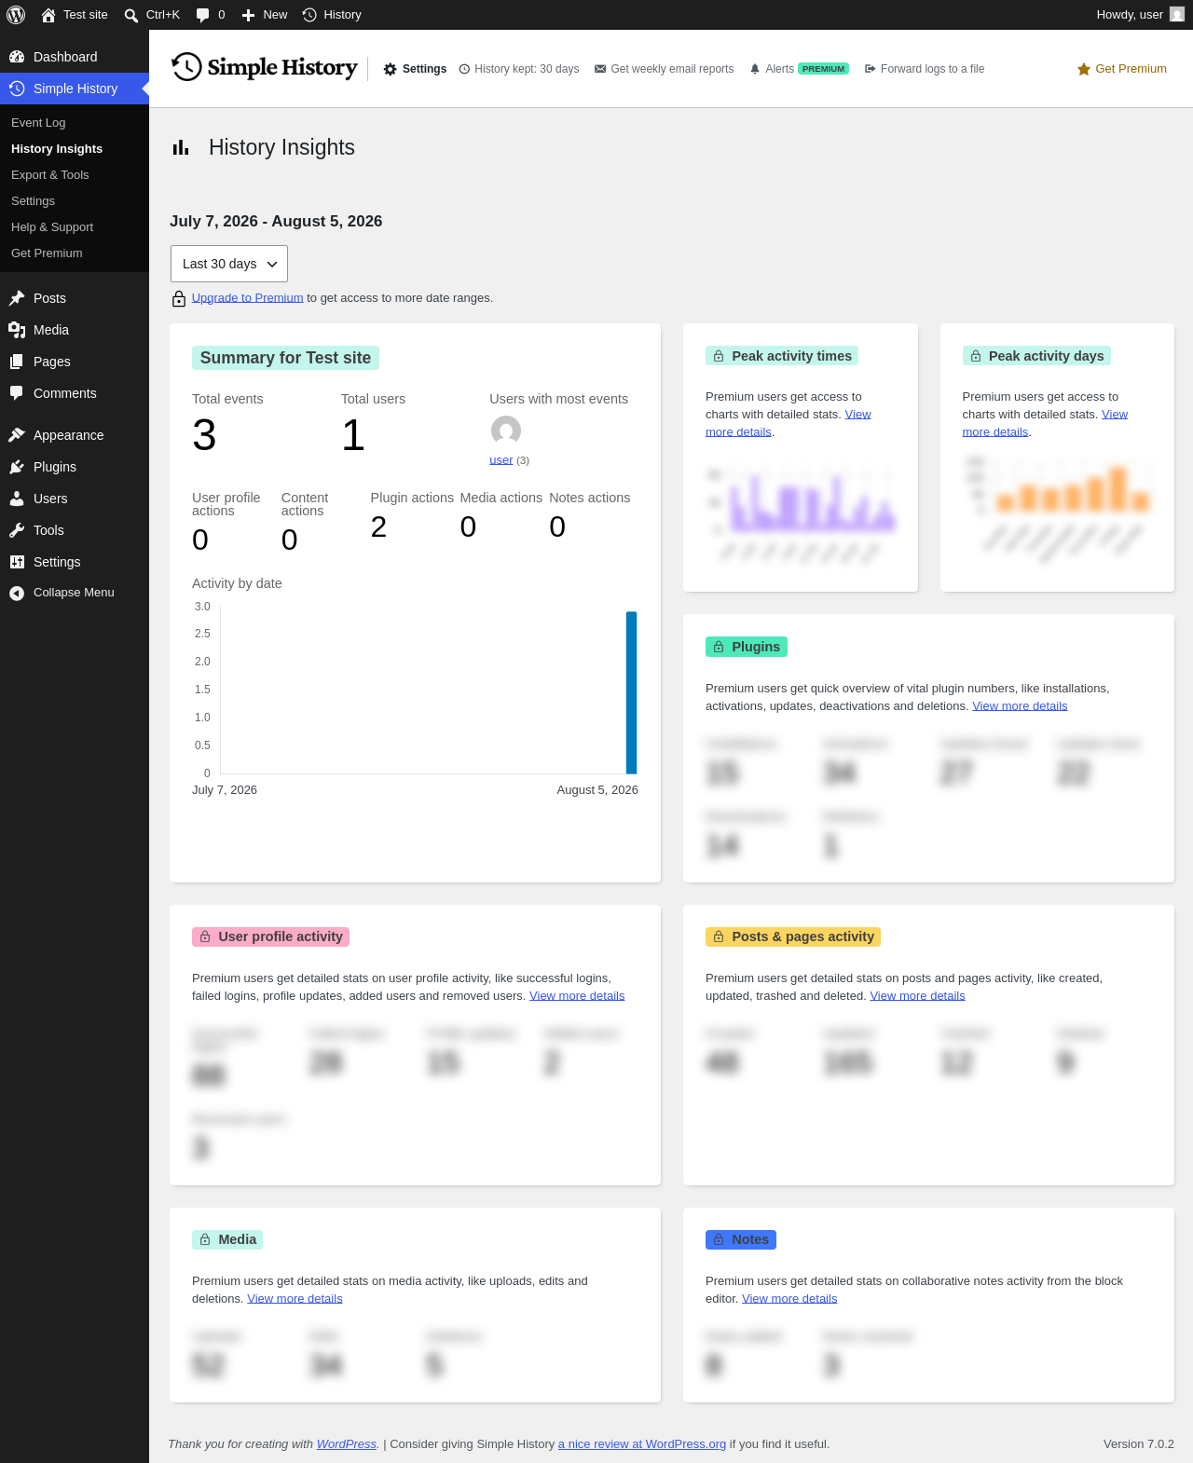Screen dimensions: 1193x1463
Task: Click the Notes card title badge
Action: click(741, 1239)
